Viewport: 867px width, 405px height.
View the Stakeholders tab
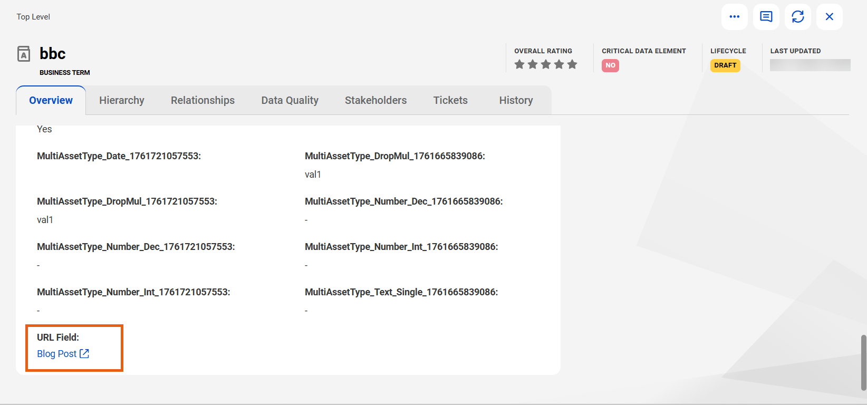click(375, 100)
